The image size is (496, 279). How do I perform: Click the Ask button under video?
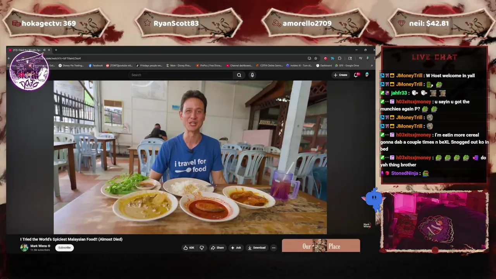pyautogui.click(x=236, y=248)
